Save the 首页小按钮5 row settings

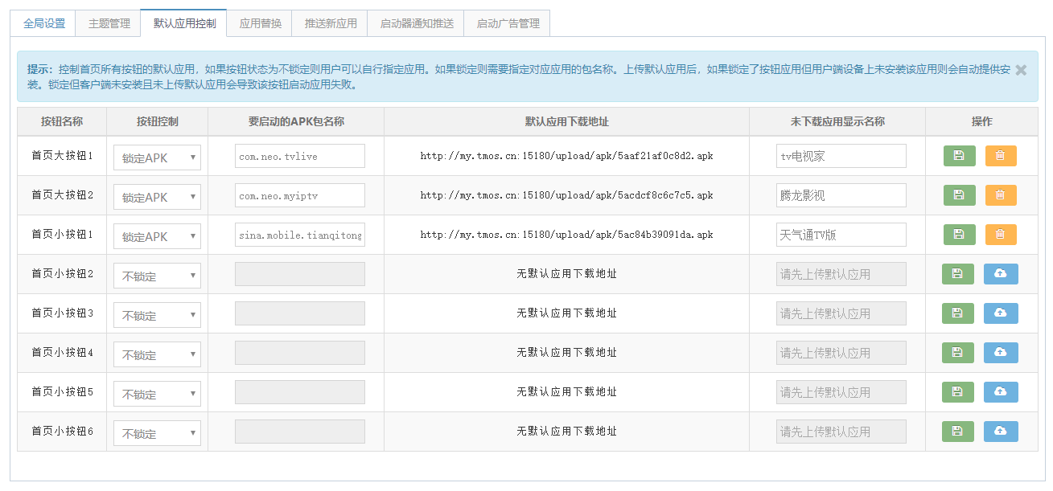(957, 392)
